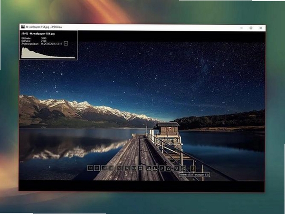Close the JPEGView window
This screenshot has width=285, height=214.
pyautogui.click(x=261, y=28)
